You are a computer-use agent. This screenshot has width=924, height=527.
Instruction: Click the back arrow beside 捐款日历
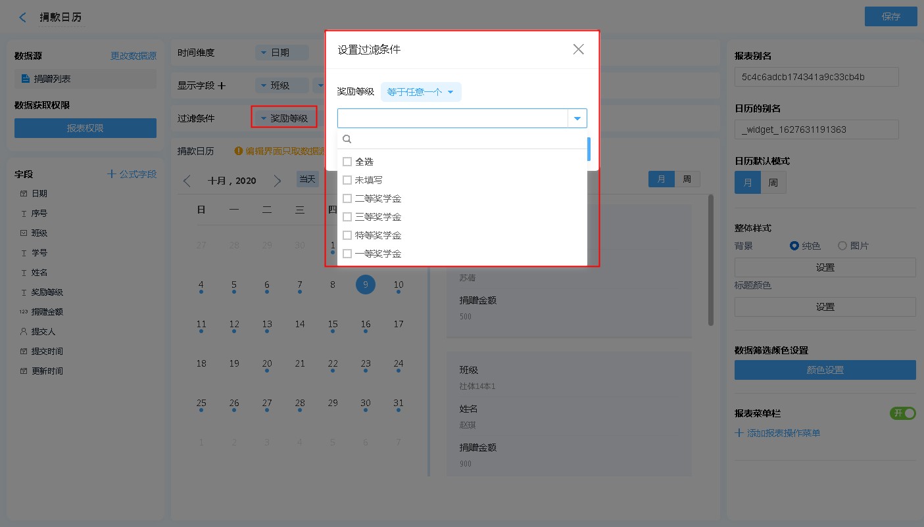point(23,18)
